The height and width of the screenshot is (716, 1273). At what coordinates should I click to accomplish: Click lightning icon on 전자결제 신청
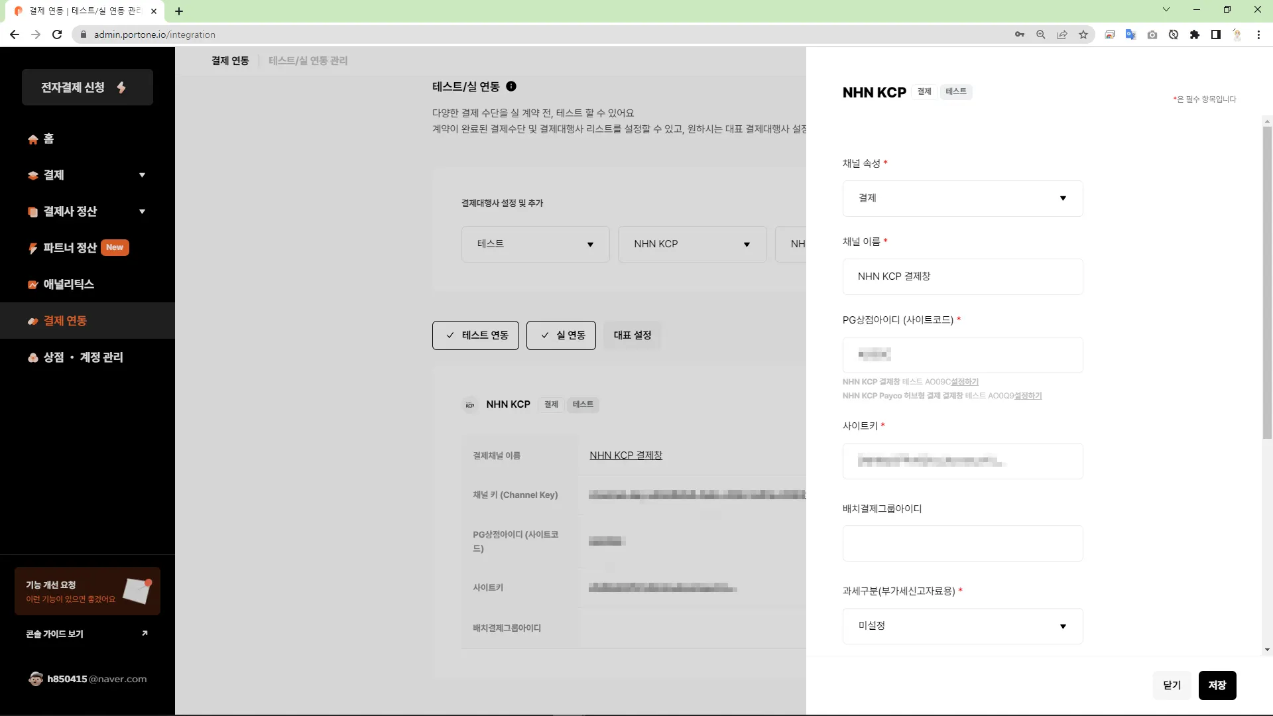[121, 88]
